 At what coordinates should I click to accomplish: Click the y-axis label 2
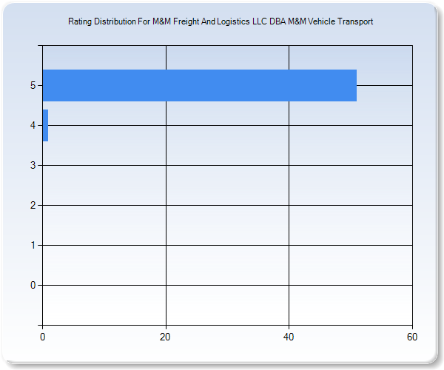(x=33, y=205)
